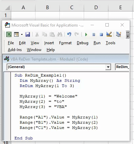Open the File menu
Screen dimensions: 134x144
point(11,43)
